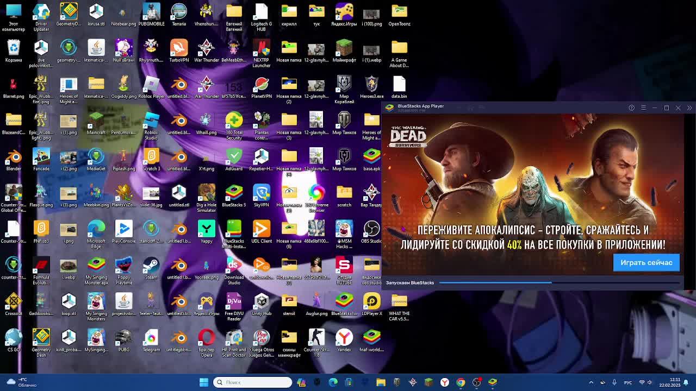Select the CS GO desktop shortcut
Image resolution: width=696 pixels, height=391 pixels.
(14, 341)
